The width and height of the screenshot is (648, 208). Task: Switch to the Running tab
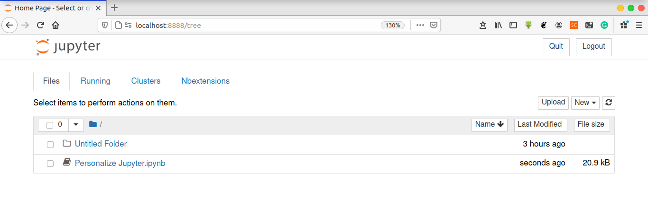(x=95, y=81)
